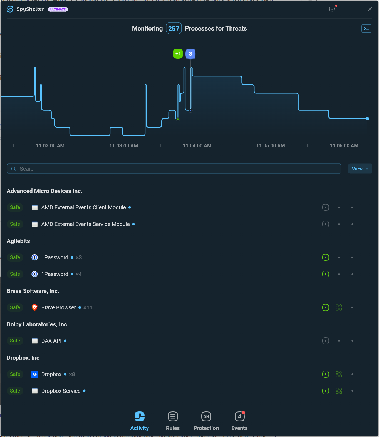Click green square indicator for Dropbox ×8
This screenshot has height=437, width=379.
[x=326, y=374]
